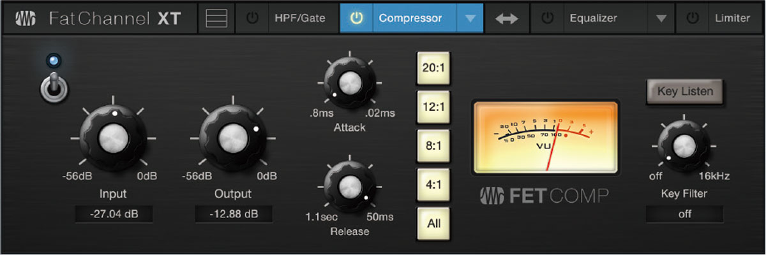766x255 pixels.
Task: Click the Output value field -12.88 dB
Action: coord(234,214)
